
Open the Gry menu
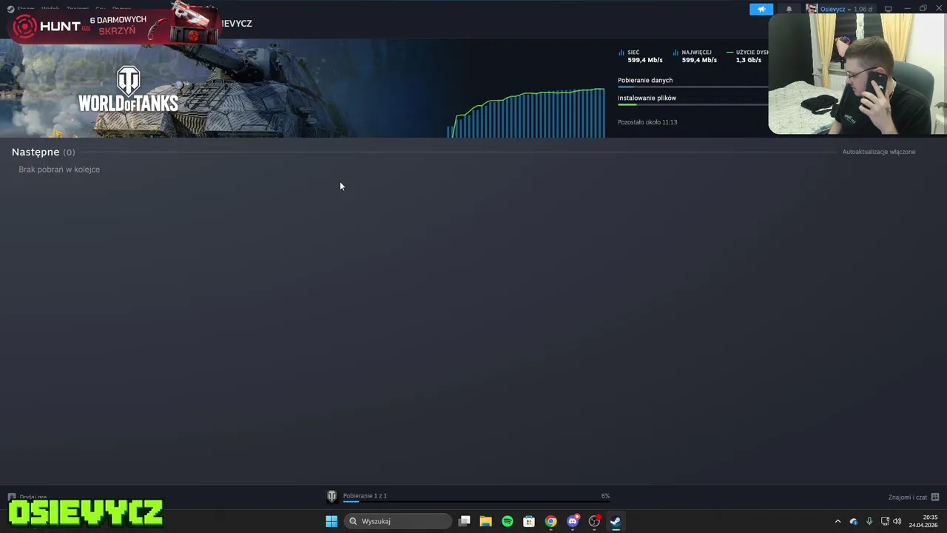(101, 9)
